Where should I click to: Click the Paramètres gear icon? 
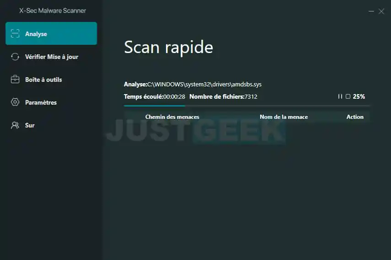pos(15,102)
